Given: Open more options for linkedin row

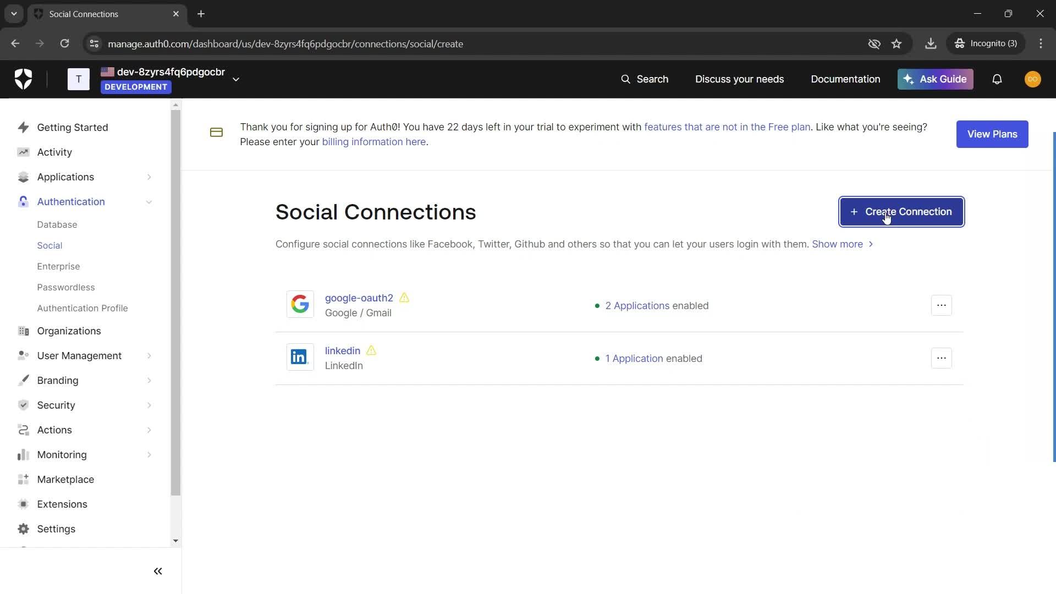Looking at the screenshot, I should click(x=941, y=358).
